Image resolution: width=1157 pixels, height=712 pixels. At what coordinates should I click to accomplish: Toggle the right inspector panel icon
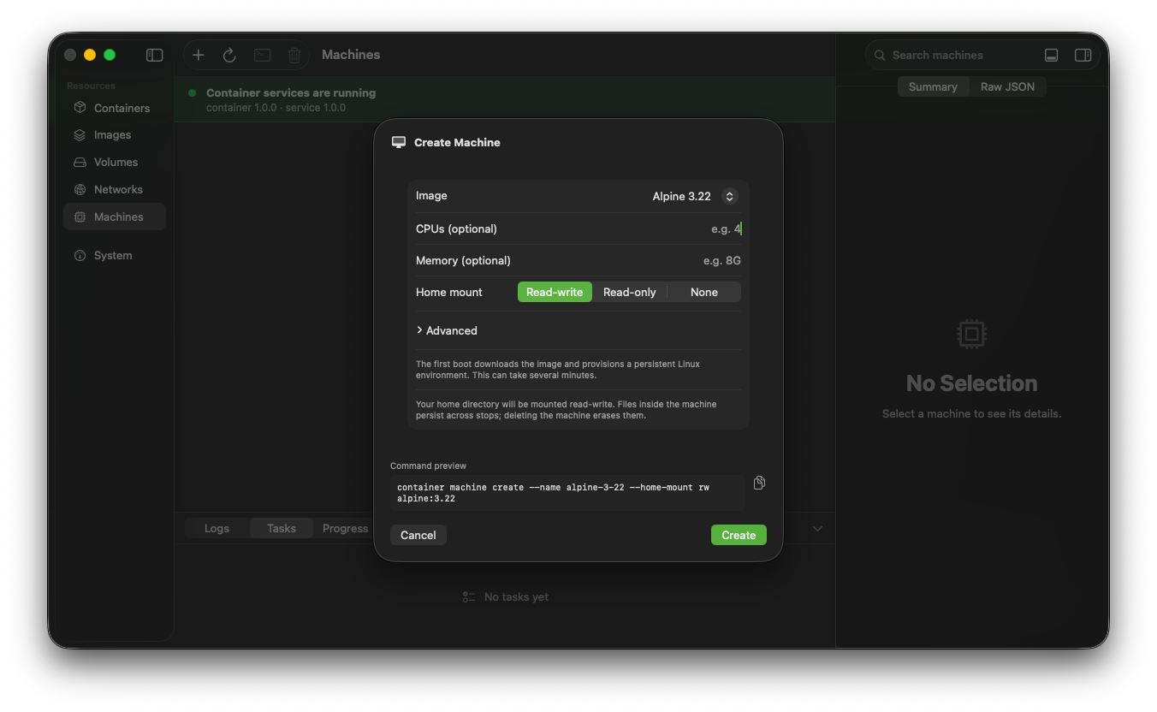click(x=1083, y=55)
